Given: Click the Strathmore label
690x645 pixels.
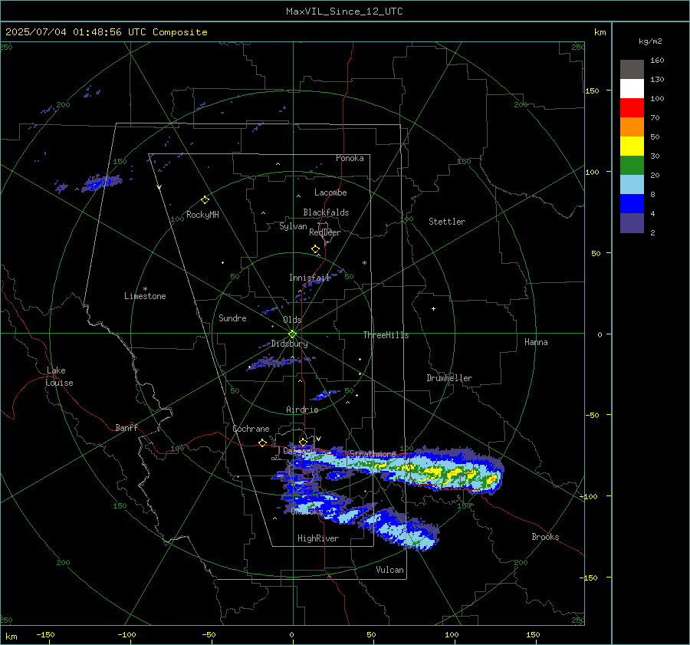Looking at the screenshot, I should click(x=373, y=454).
